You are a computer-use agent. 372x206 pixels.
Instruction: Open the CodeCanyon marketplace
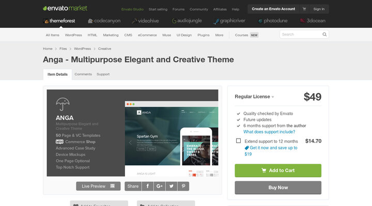tap(104, 21)
